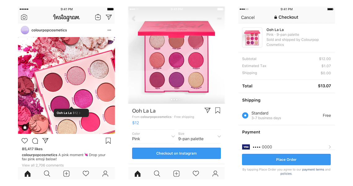Open IGTV icon in the feed header
Viewport: 353px width, 186px height.
point(98,17)
